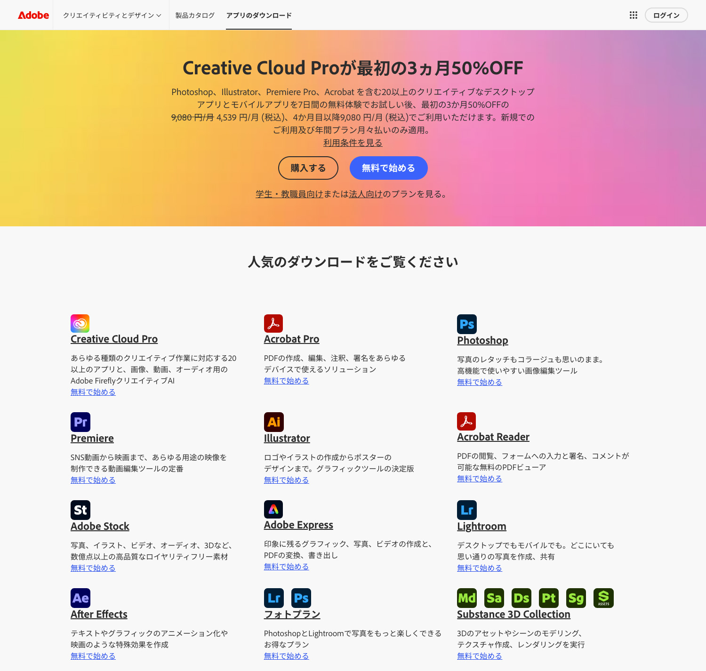Image resolution: width=706 pixels, height=671 pixels.
Task: Click the Adobe logo
Action: [x=33, y=15]
